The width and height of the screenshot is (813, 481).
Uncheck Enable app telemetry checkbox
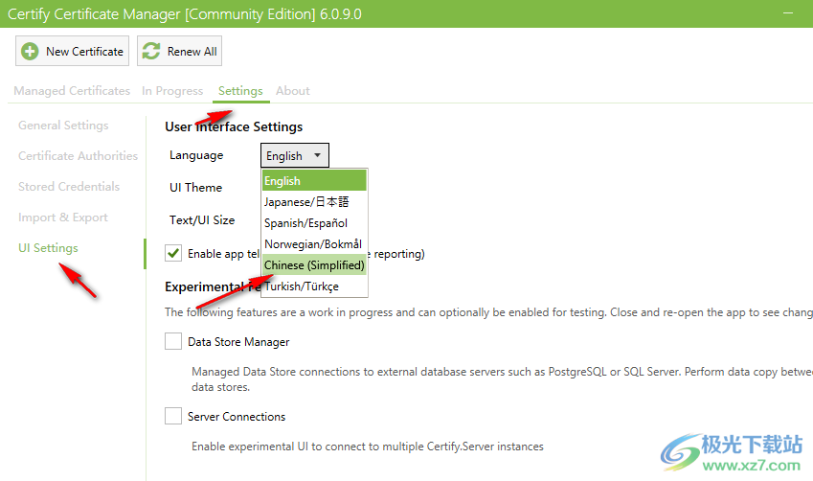pos(173,253)
